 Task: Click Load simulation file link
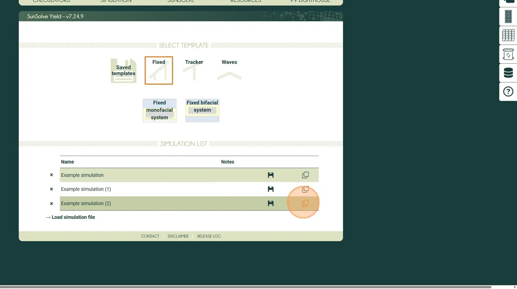tap(73, 217)
